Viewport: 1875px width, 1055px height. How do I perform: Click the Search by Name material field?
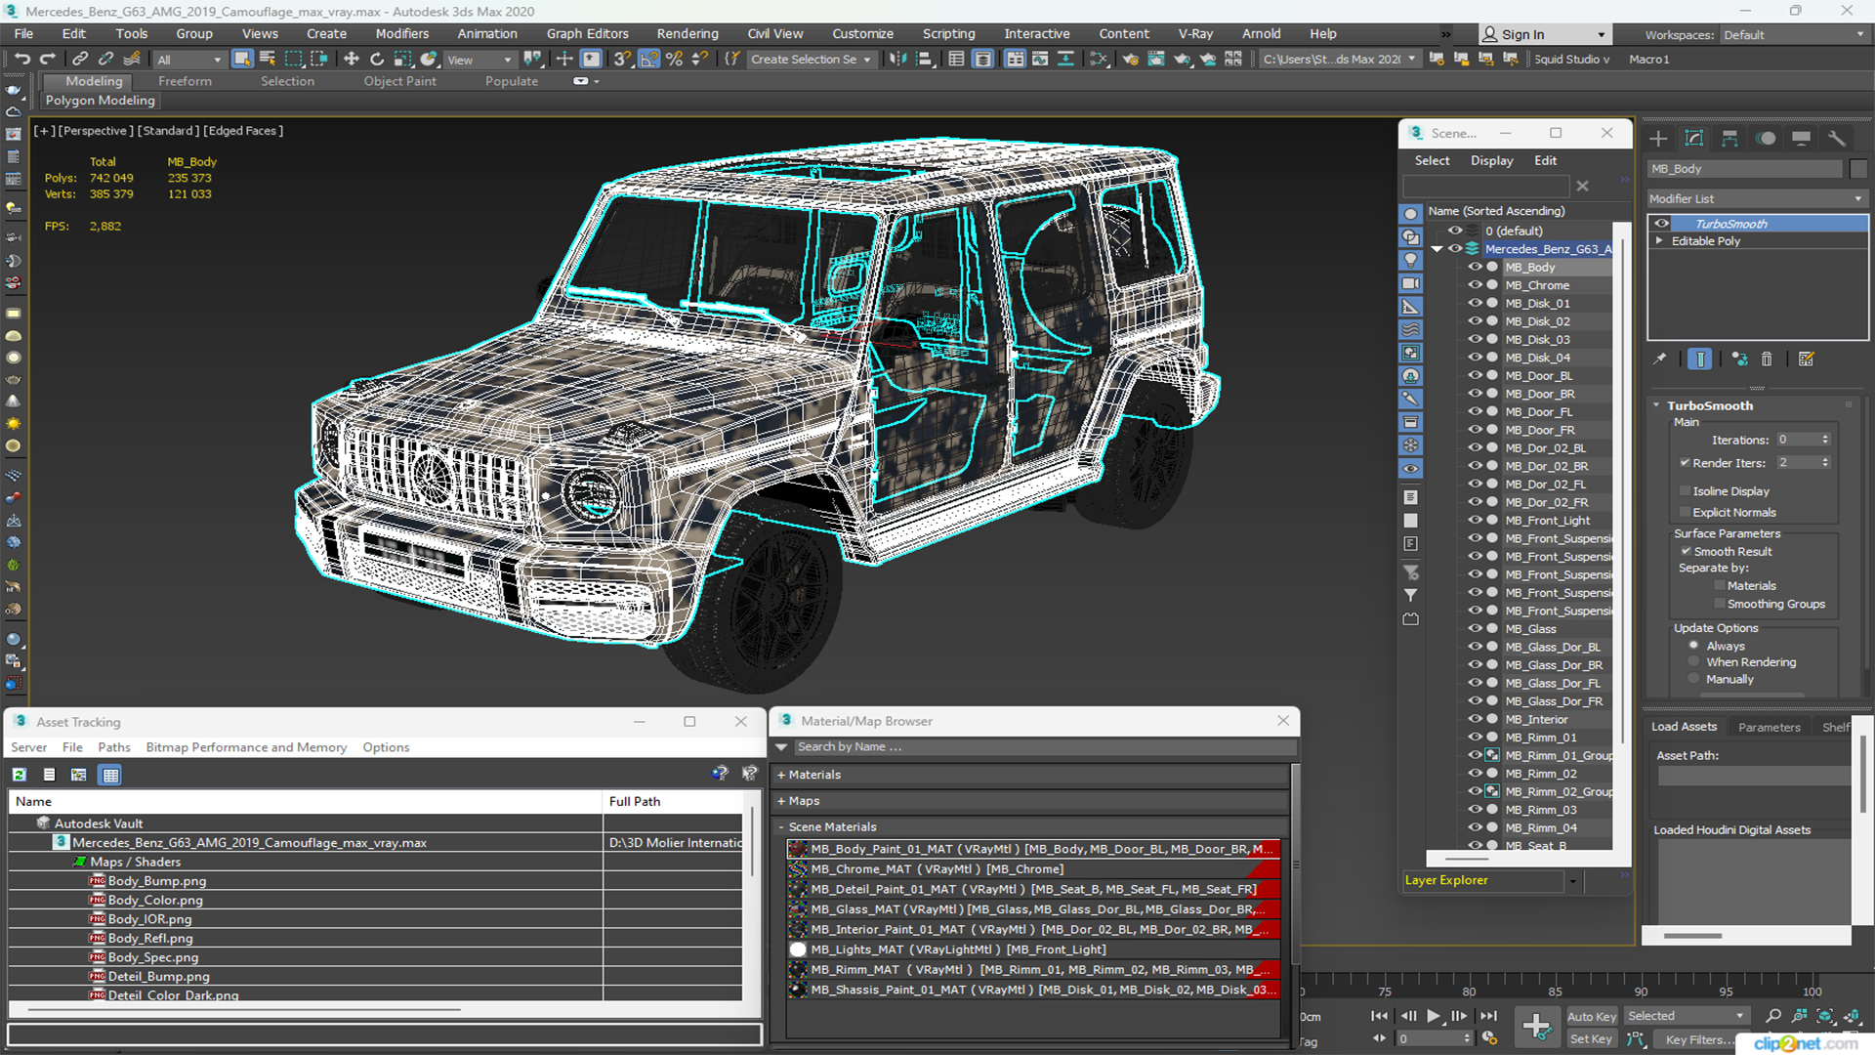(1045, 747)
